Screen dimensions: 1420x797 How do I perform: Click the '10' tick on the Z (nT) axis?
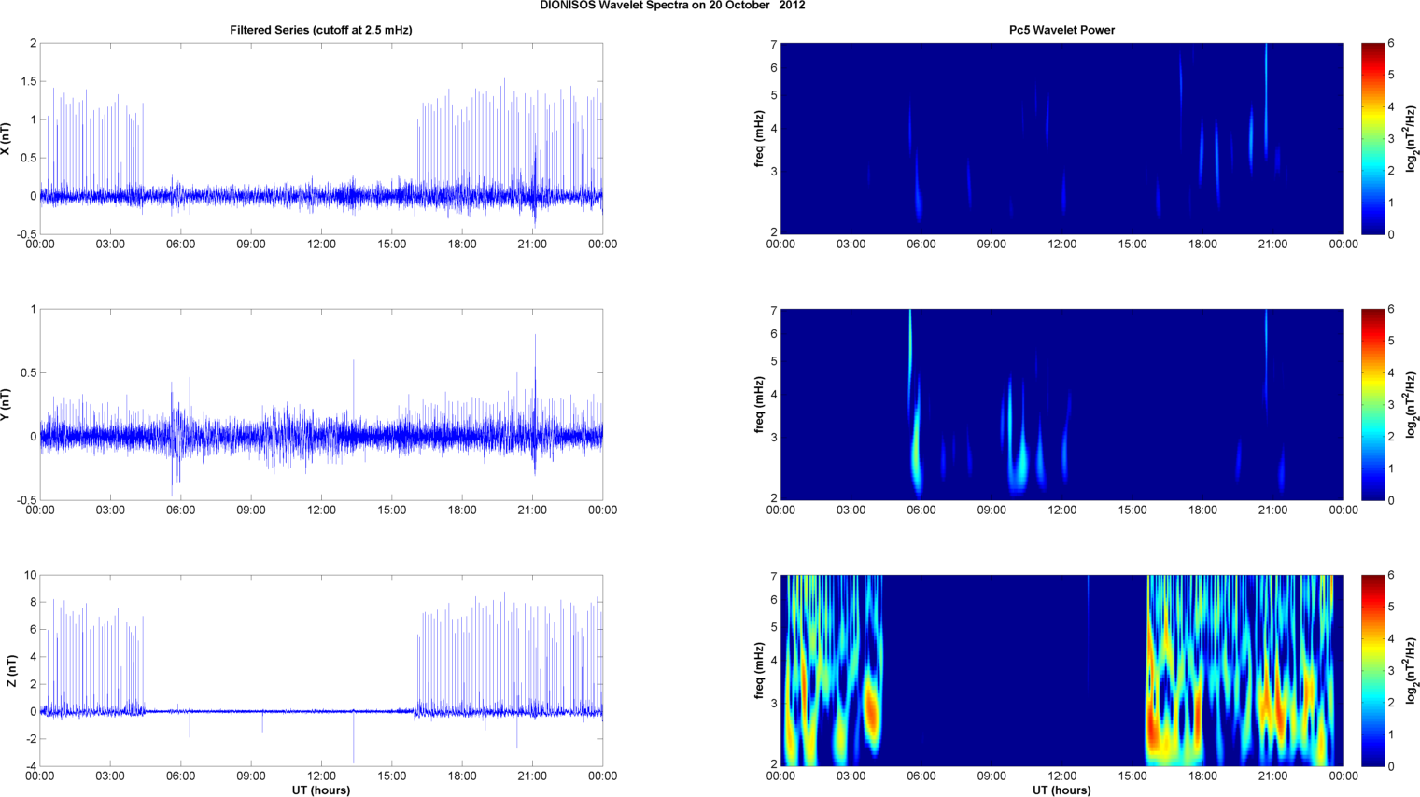[30, 575]
